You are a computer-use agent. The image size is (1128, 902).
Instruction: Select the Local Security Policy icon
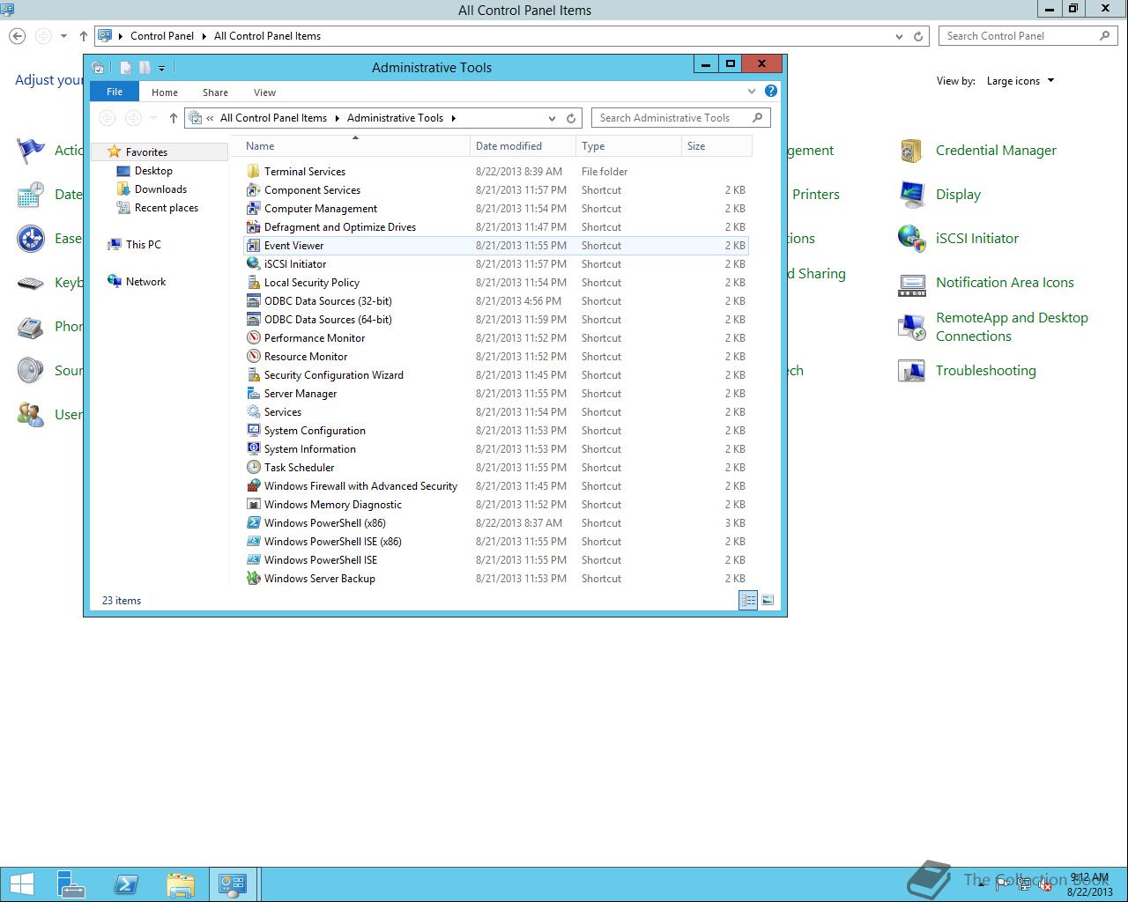point(254,283)
